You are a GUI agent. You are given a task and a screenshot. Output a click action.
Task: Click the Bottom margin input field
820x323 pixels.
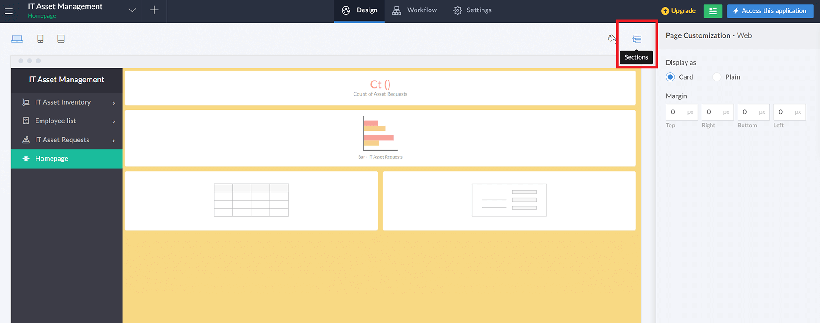click(754, 112)
